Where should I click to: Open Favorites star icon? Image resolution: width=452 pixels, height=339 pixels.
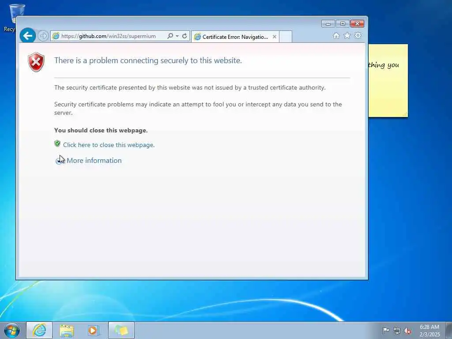[347, 35]
